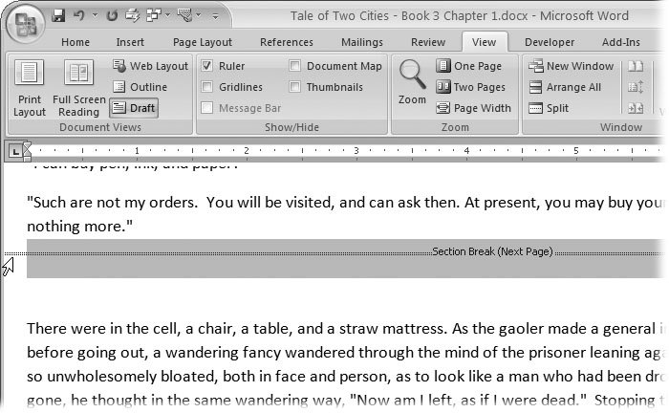The height and width of the screenshot is (413, 669).
Task: Click the ruler at the 3 inch mark
Action: coord(356,151)
